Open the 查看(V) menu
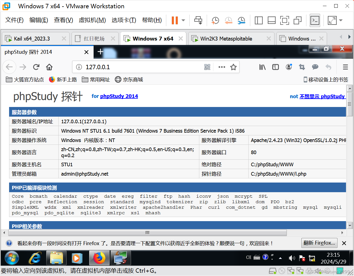The height and width of the screenshot is (276, 354). (63, 20)
